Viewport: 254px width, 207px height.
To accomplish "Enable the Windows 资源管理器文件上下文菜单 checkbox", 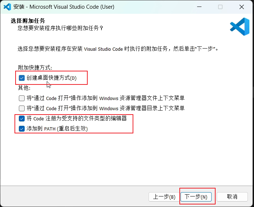I will (x=21, y=98).
